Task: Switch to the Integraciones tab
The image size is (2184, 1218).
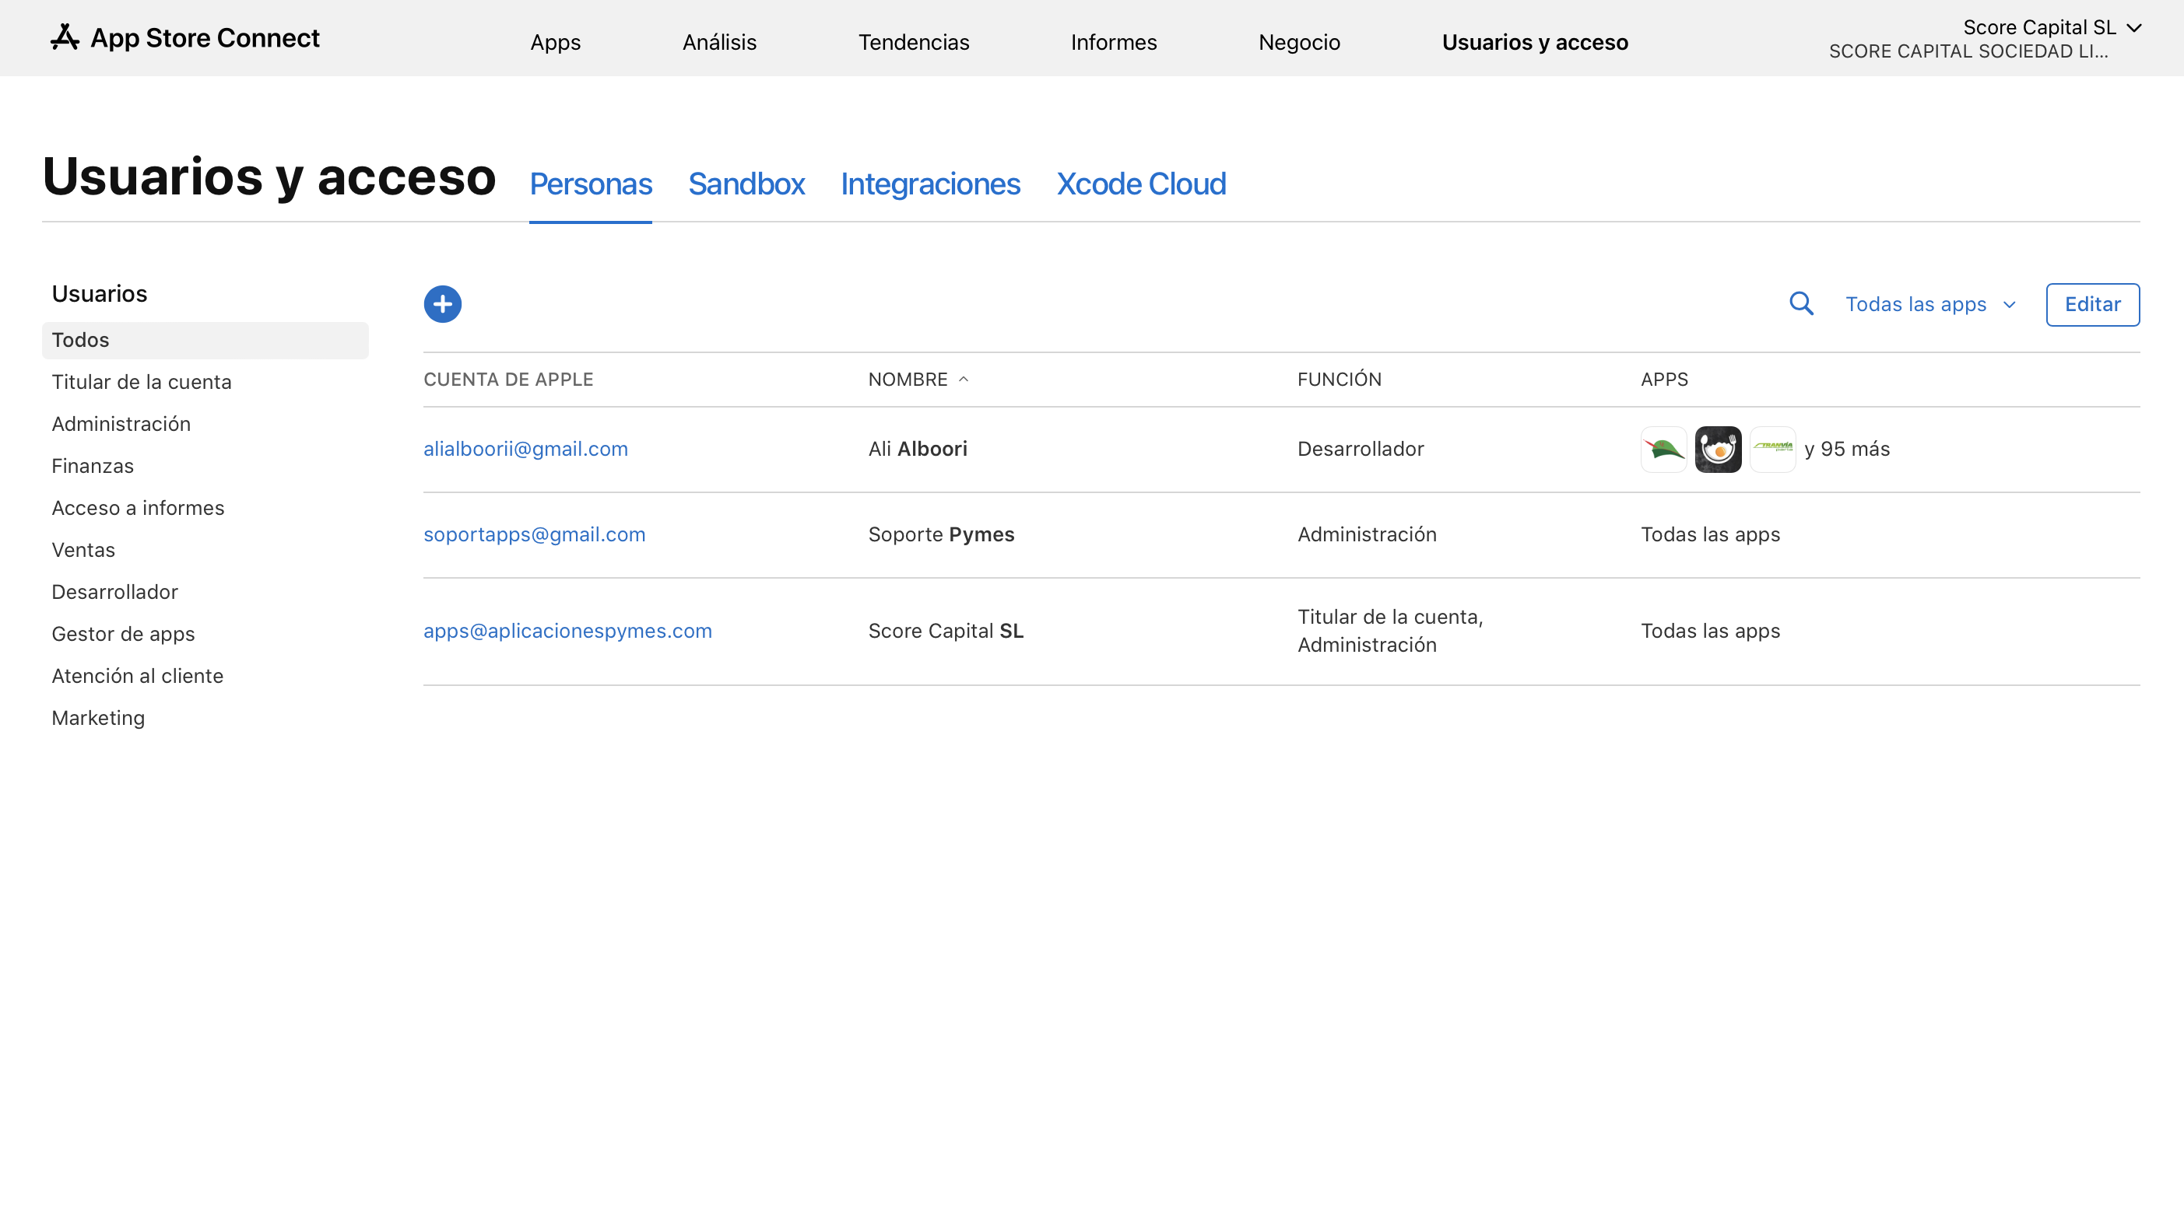Action: [x=930, y=184]
